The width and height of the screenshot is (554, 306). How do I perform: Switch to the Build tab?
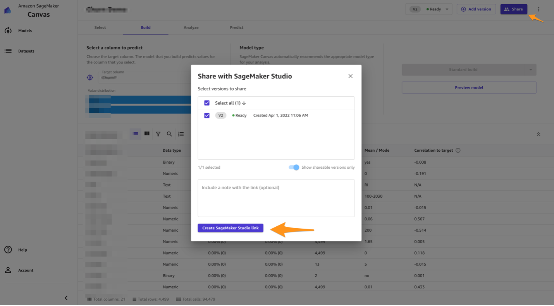(146, 27)
